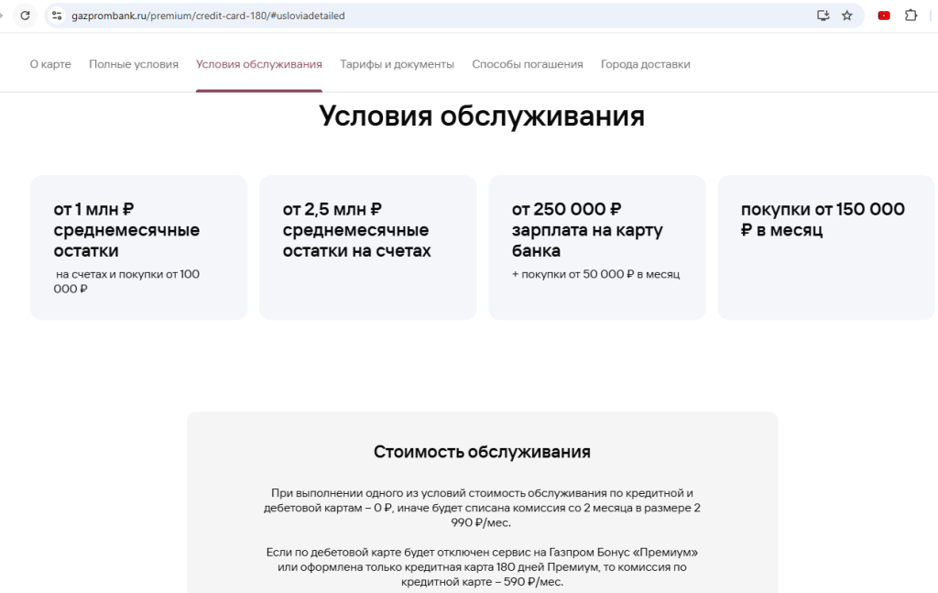Click the browser address bar
The width and height of the screenshot is (938, 593).
(x=366, y=15)
